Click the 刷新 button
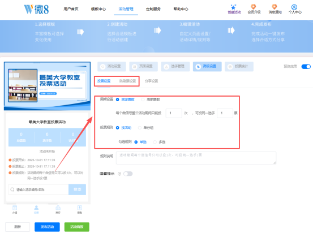Screen dimensions: 313x238 (18, 227)
